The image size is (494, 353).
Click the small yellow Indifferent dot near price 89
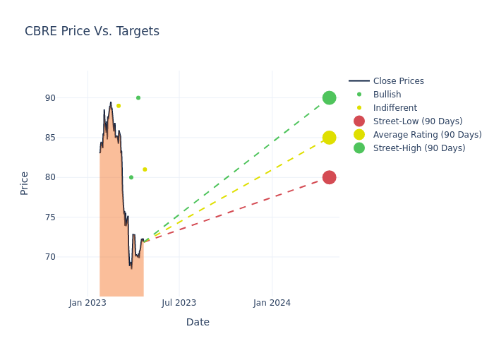119,106
